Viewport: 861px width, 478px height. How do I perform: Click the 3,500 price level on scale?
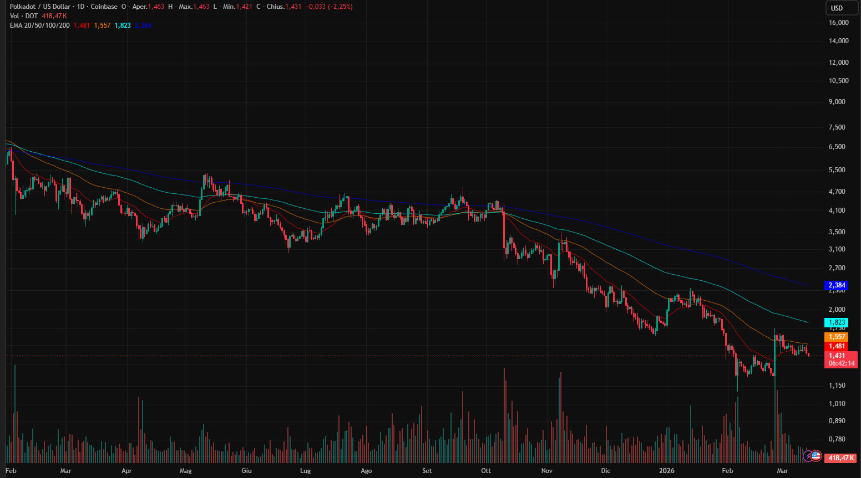pos(837,232)
